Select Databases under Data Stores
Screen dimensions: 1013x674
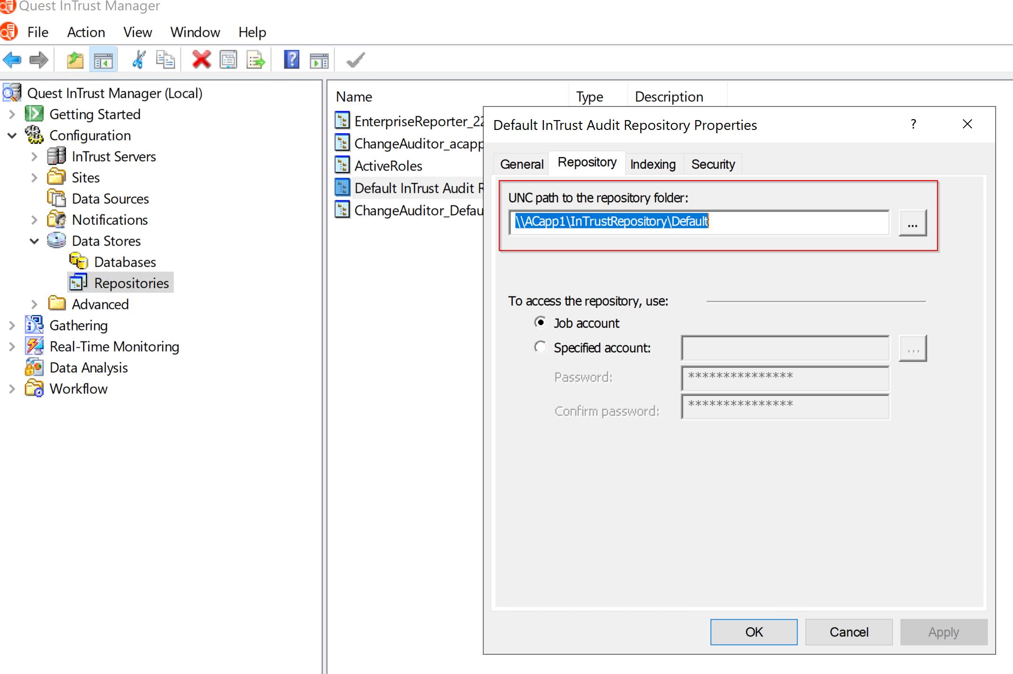(x=125, y=262)
